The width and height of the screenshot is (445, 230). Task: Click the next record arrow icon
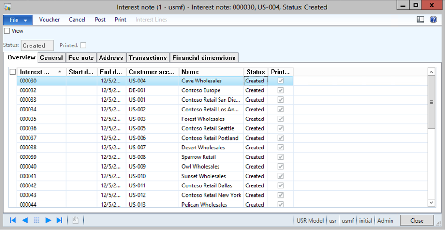(48, 220)
